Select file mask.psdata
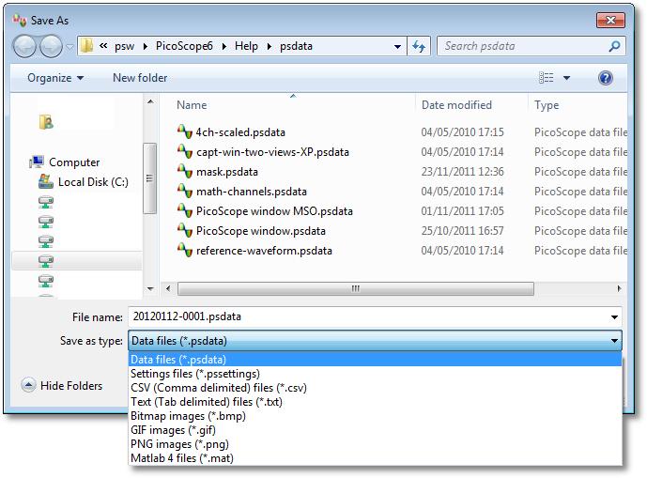Image resolution: width=647 pixels, height=478 pixels. pos(227,172)
